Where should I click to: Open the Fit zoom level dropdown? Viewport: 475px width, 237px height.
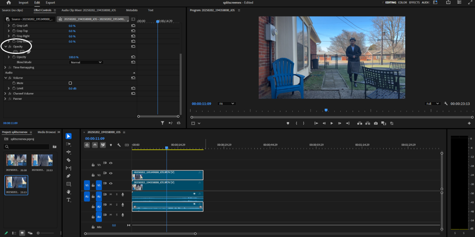(226, 104)
